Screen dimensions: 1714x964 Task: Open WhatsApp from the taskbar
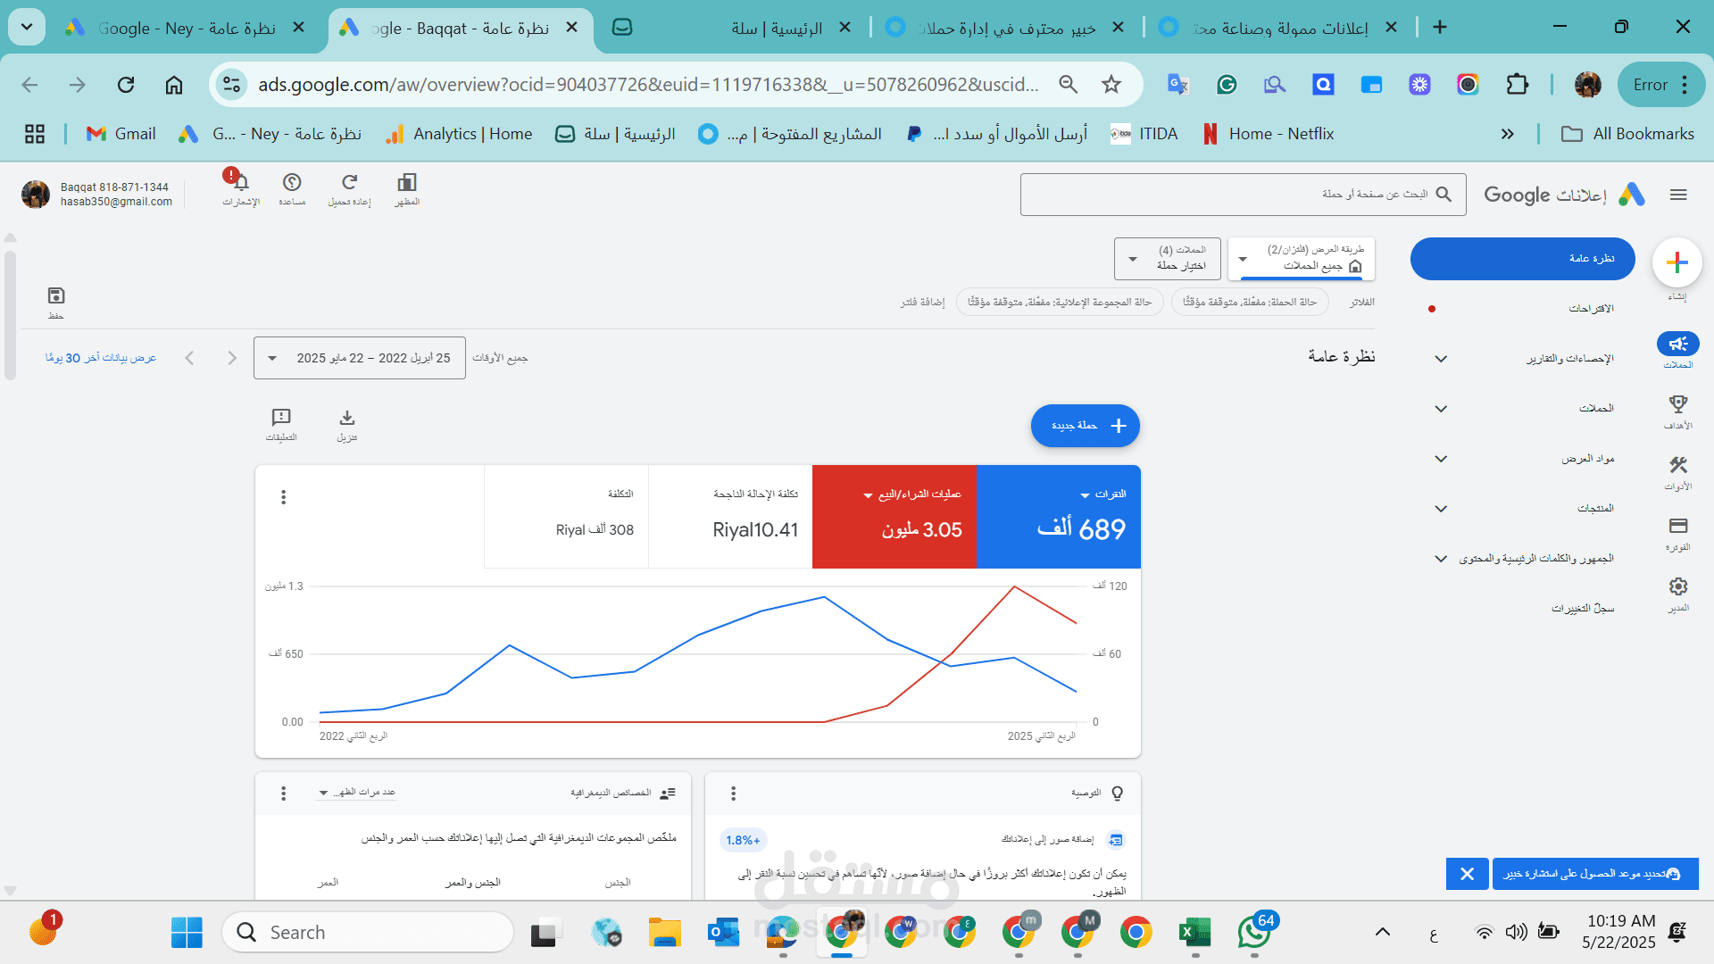1254,932
